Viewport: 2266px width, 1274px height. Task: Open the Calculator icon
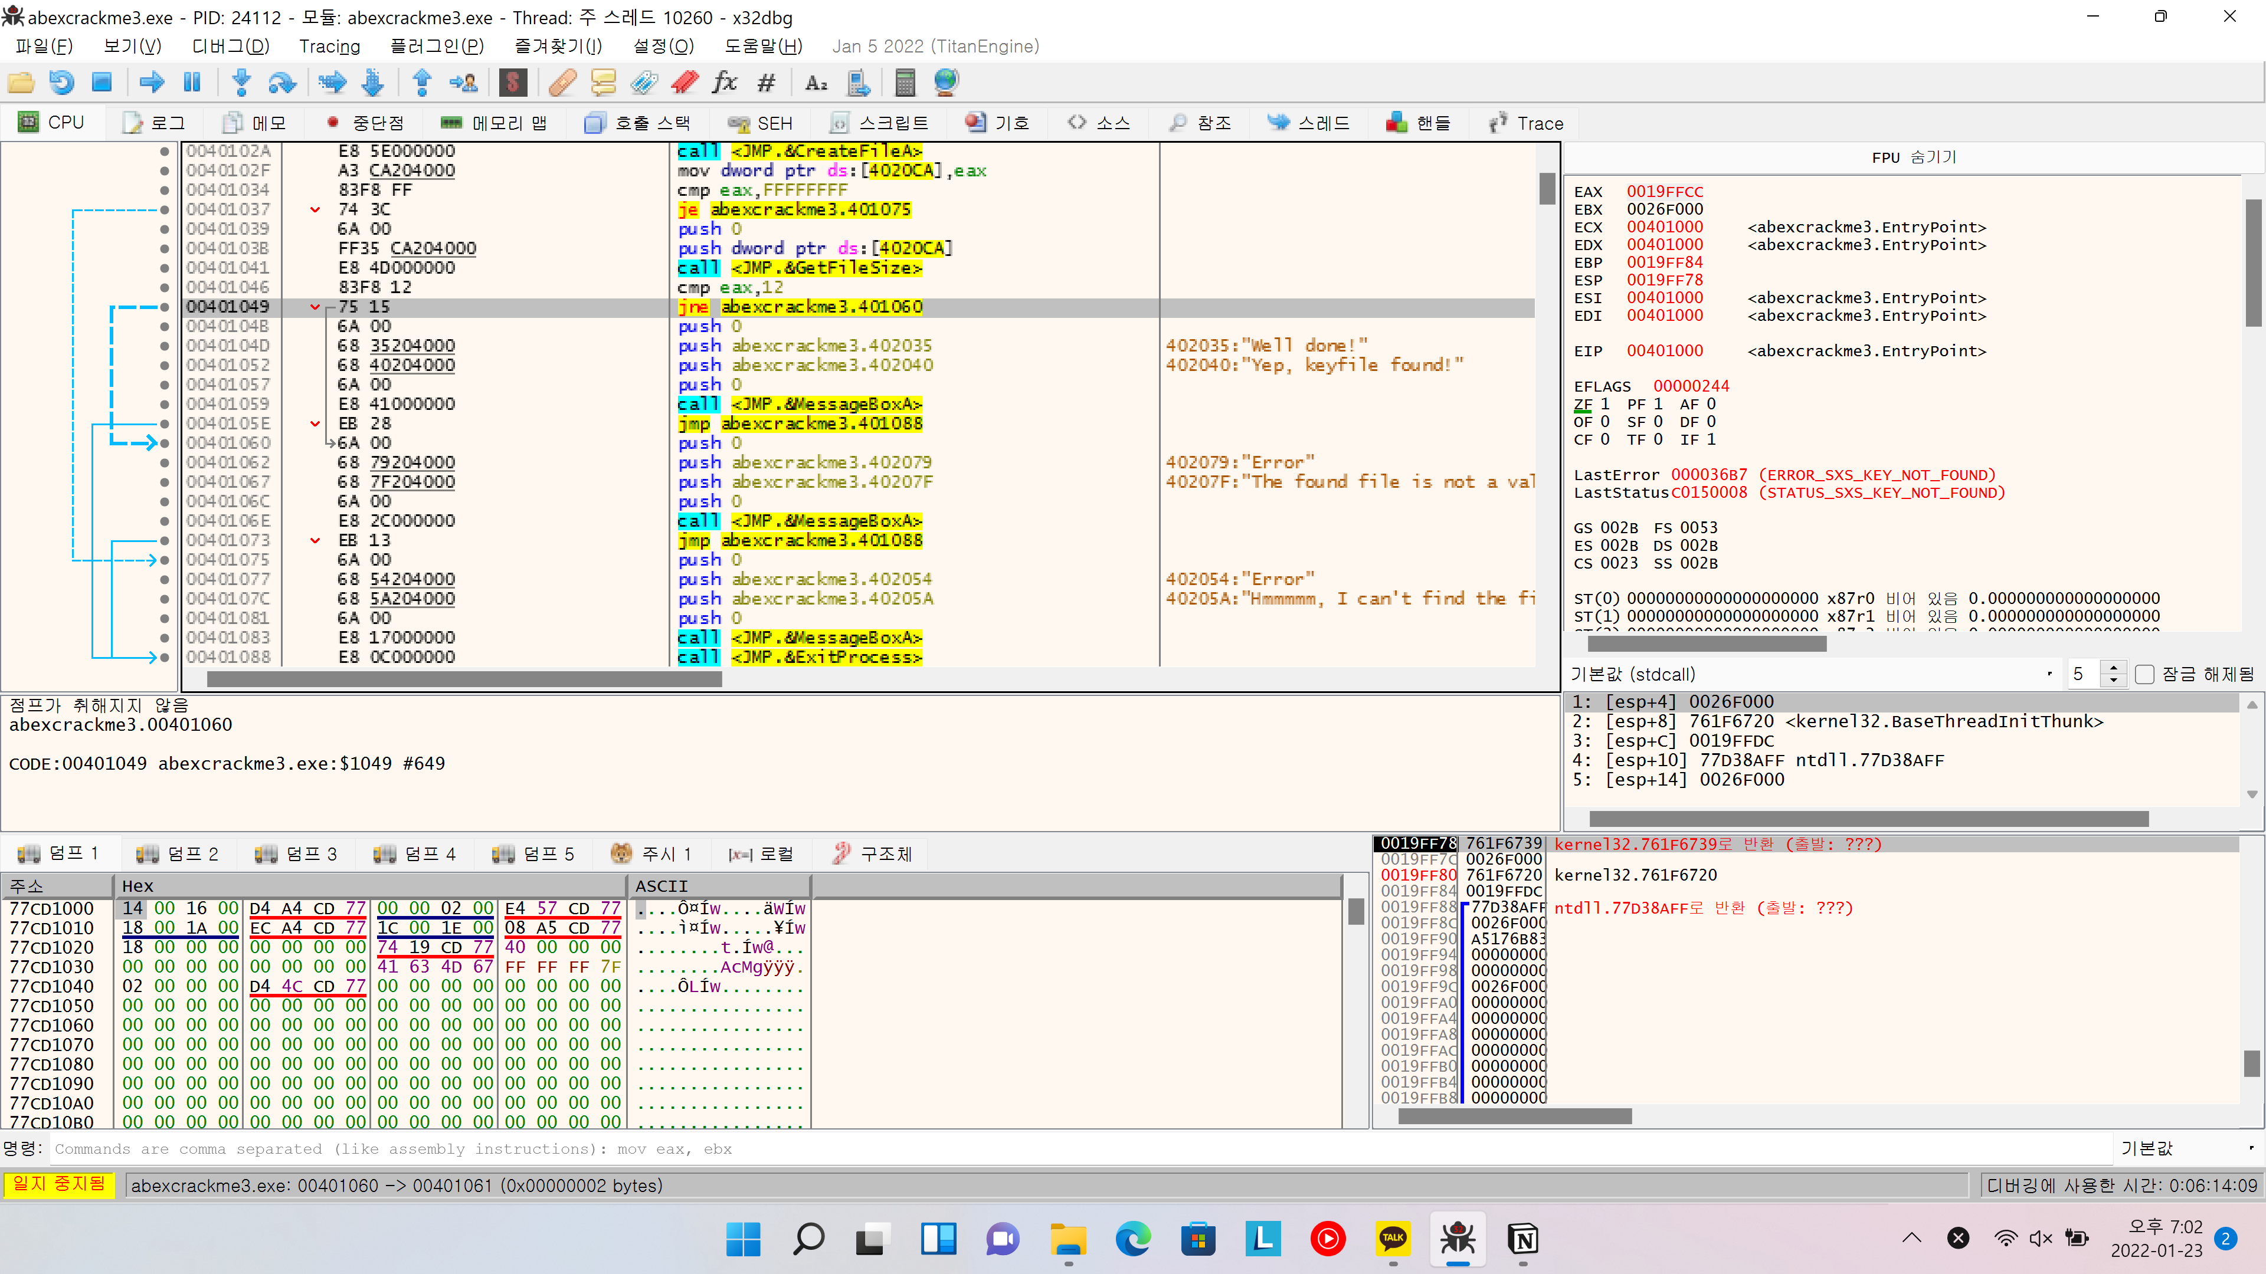click(x=905, y=83)
